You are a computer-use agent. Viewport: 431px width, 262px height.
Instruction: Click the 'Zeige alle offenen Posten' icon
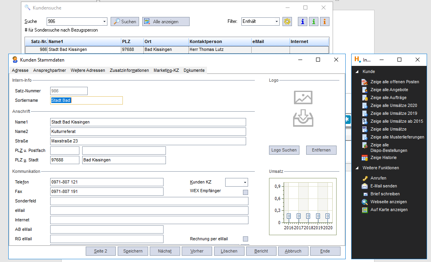(365, 82)
